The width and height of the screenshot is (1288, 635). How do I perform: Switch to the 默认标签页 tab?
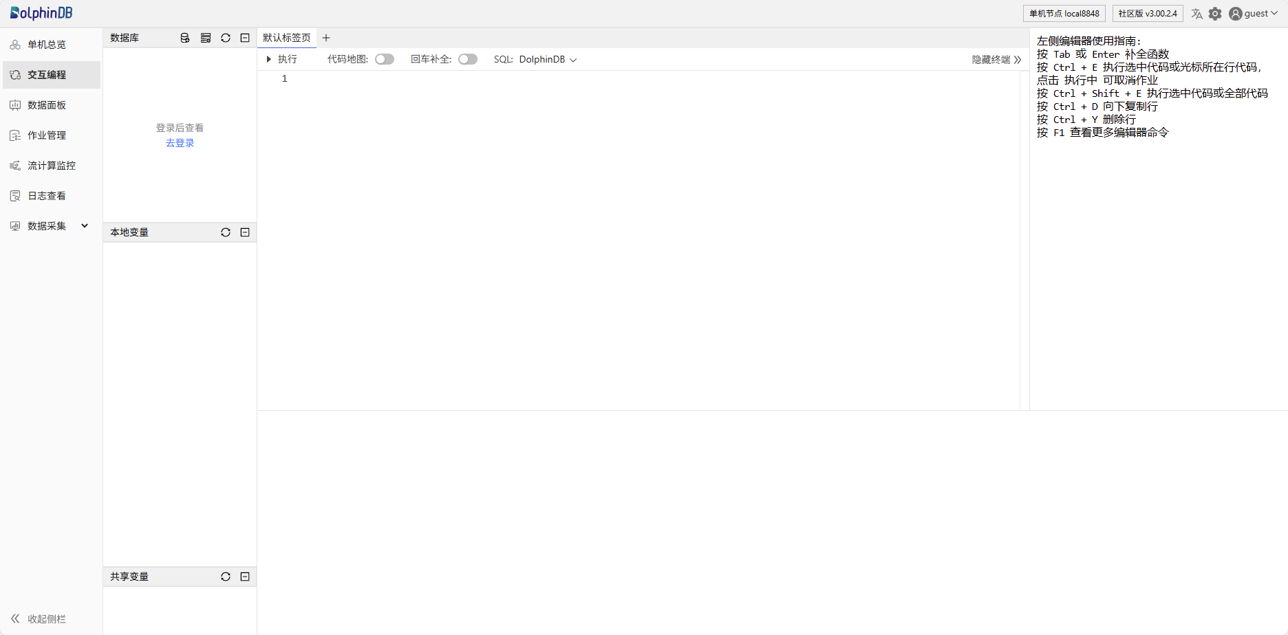point(286,38)
